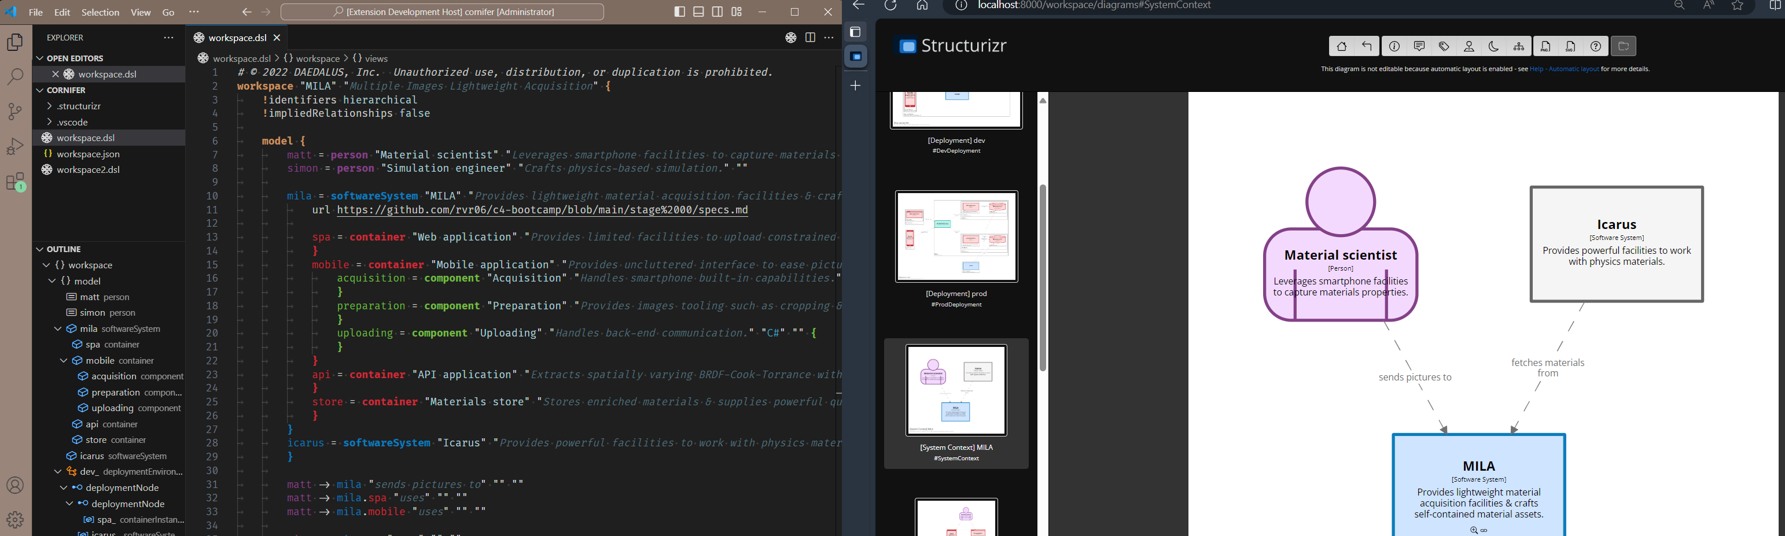1785x536 pixels.
Task: Collapse the OUTLINE section
Action: coord(40,249)
